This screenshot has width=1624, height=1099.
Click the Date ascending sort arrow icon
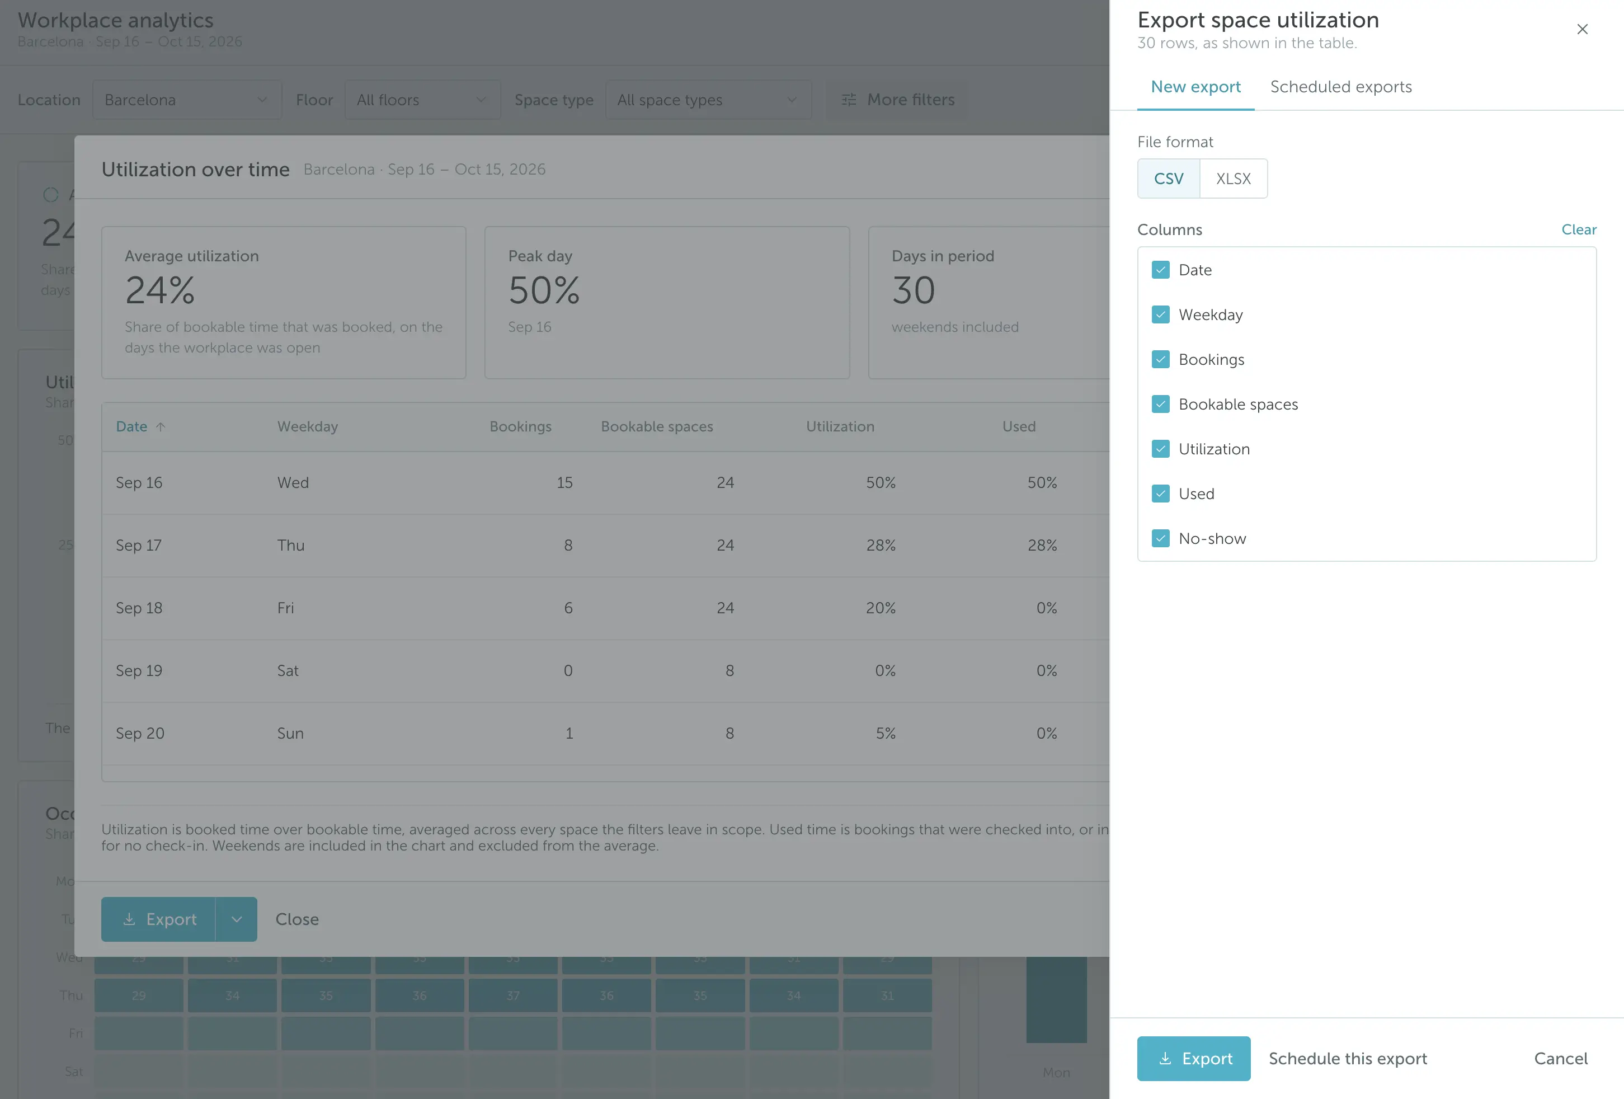pos(160,426)
